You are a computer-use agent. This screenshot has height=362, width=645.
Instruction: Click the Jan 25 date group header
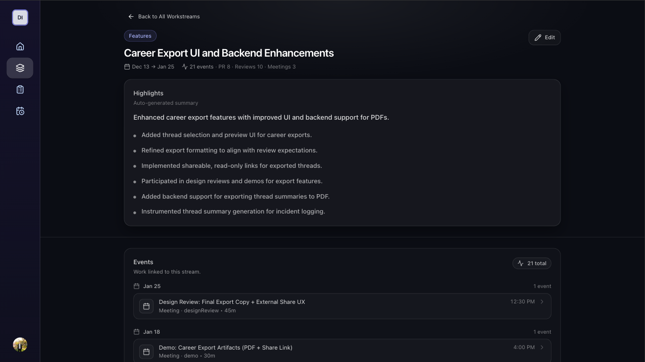[152, 286]
